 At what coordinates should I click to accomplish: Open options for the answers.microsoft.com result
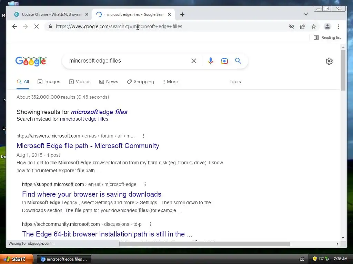tap(143, 136)
